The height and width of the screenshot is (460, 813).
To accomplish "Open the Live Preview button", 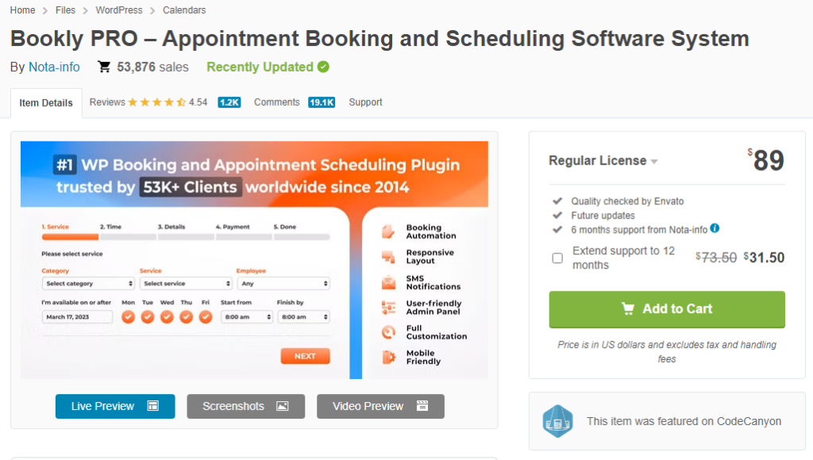I will pyautogui.click(x=115, y=406).
